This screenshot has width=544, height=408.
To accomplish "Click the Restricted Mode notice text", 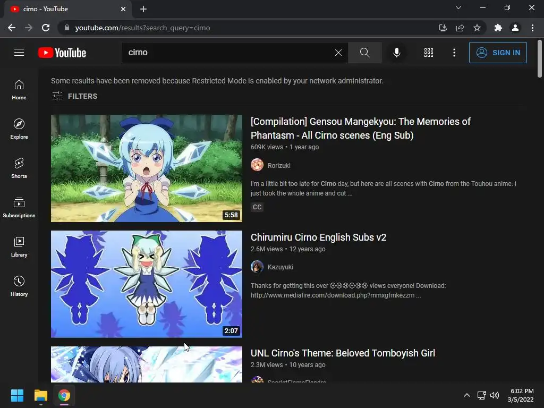I will tap(217, 81).
